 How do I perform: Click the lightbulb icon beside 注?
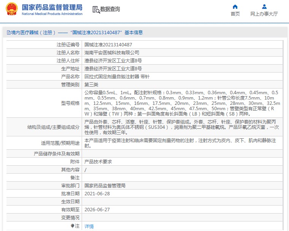pyautogui.click(x=73, y=226)
